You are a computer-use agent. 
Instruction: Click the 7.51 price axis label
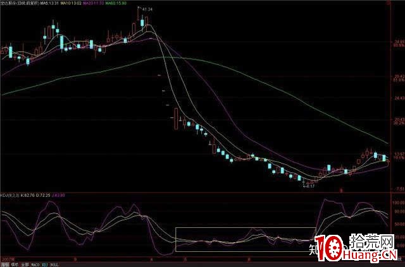(401, 189)
